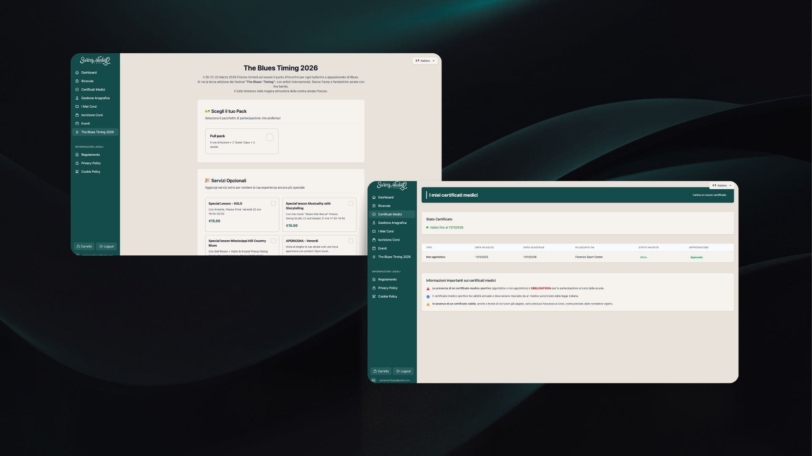Select Certificati Medici in the certificates window sidebar
812x456 pixels.
pyautogui.click(x=390, y=214)
